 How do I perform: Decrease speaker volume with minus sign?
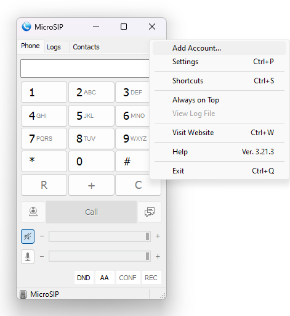point(42,236)
